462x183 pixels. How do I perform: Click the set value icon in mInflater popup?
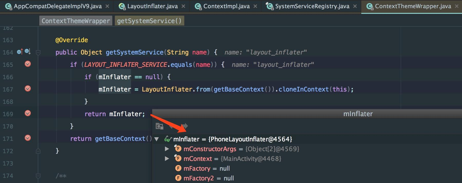[159, 126]
